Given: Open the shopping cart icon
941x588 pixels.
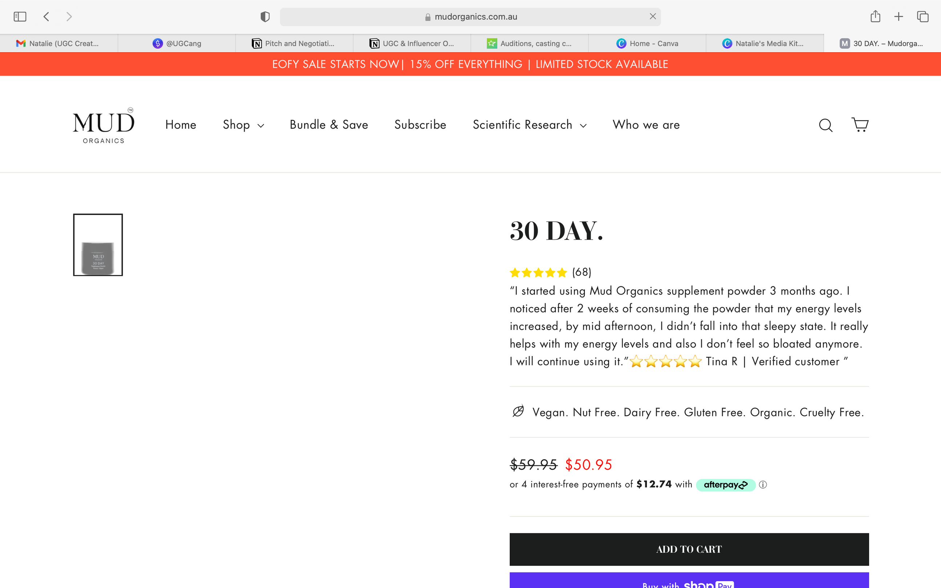Looking at the screenshot, I should coord(860,125).
